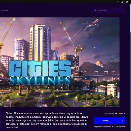
Task: Click the search magnifier icon
Action: pos(95,11)
